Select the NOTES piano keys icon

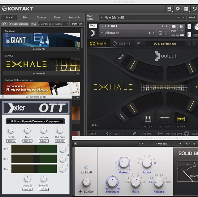[x=148, y=119]
